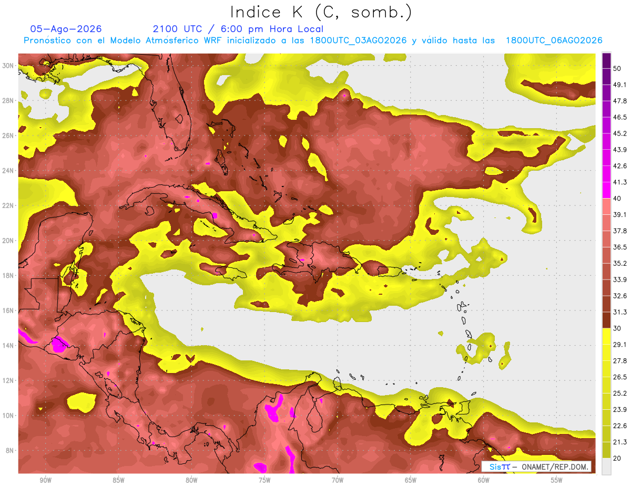Click the color bar label '32.6'
631x487 pixels.
[x=620, y=296]
